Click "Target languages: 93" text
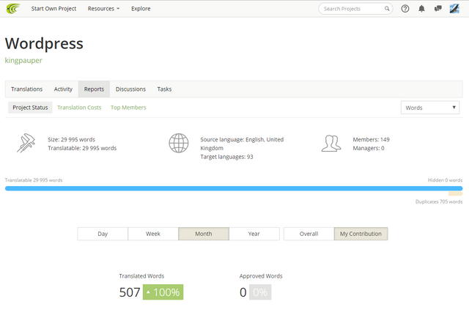The image size is (469, 315). pos(226,157)
